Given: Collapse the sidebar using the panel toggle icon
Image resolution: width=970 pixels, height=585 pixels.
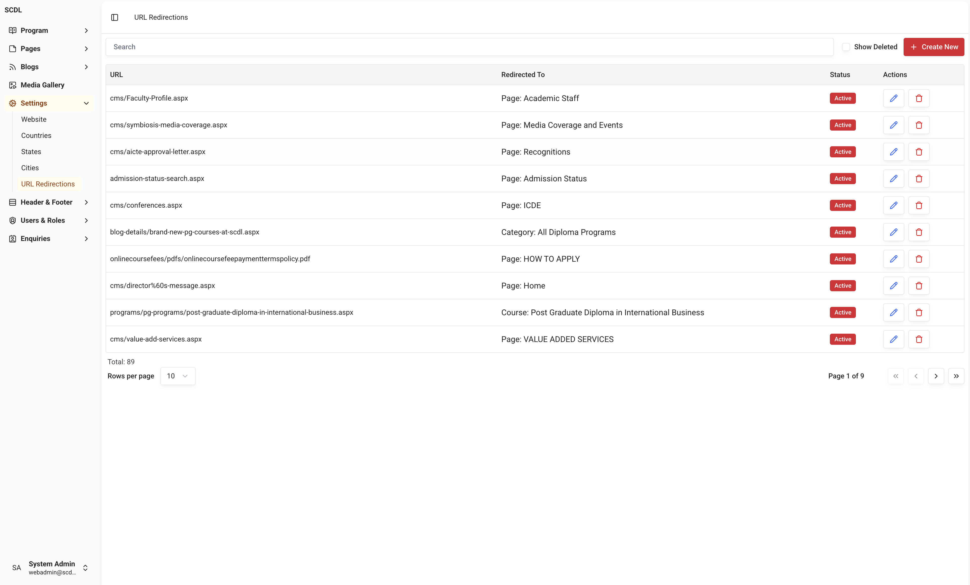Looking at the screenshot, I should pyautogui.click(x=115, y=17).
